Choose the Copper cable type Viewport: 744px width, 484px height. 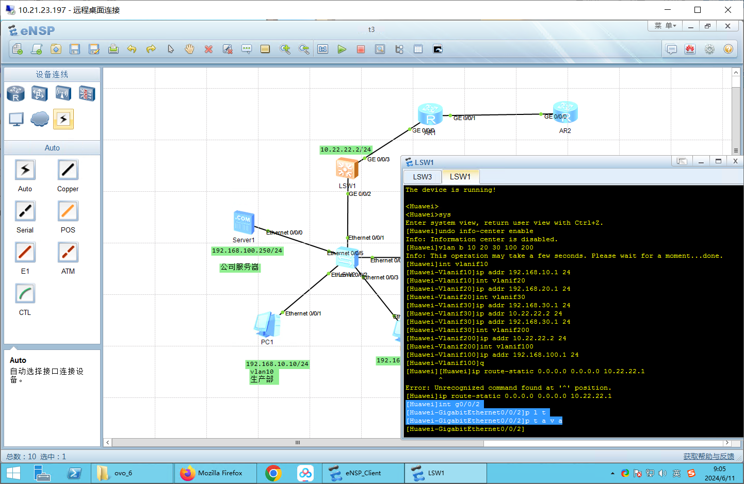coord(68,170)
